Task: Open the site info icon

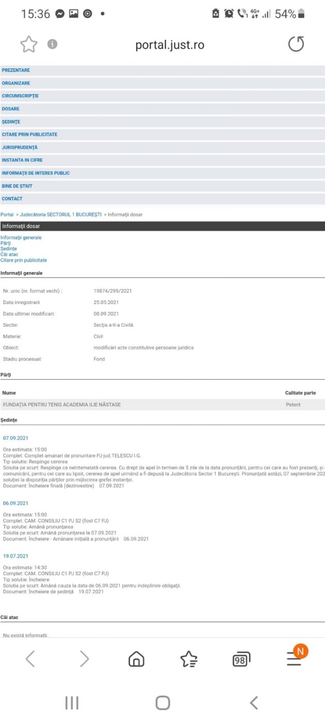Action: pos(52,44)
